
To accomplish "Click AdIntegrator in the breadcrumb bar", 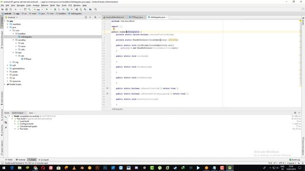I will pyautogui.click(x=75, y=14).
